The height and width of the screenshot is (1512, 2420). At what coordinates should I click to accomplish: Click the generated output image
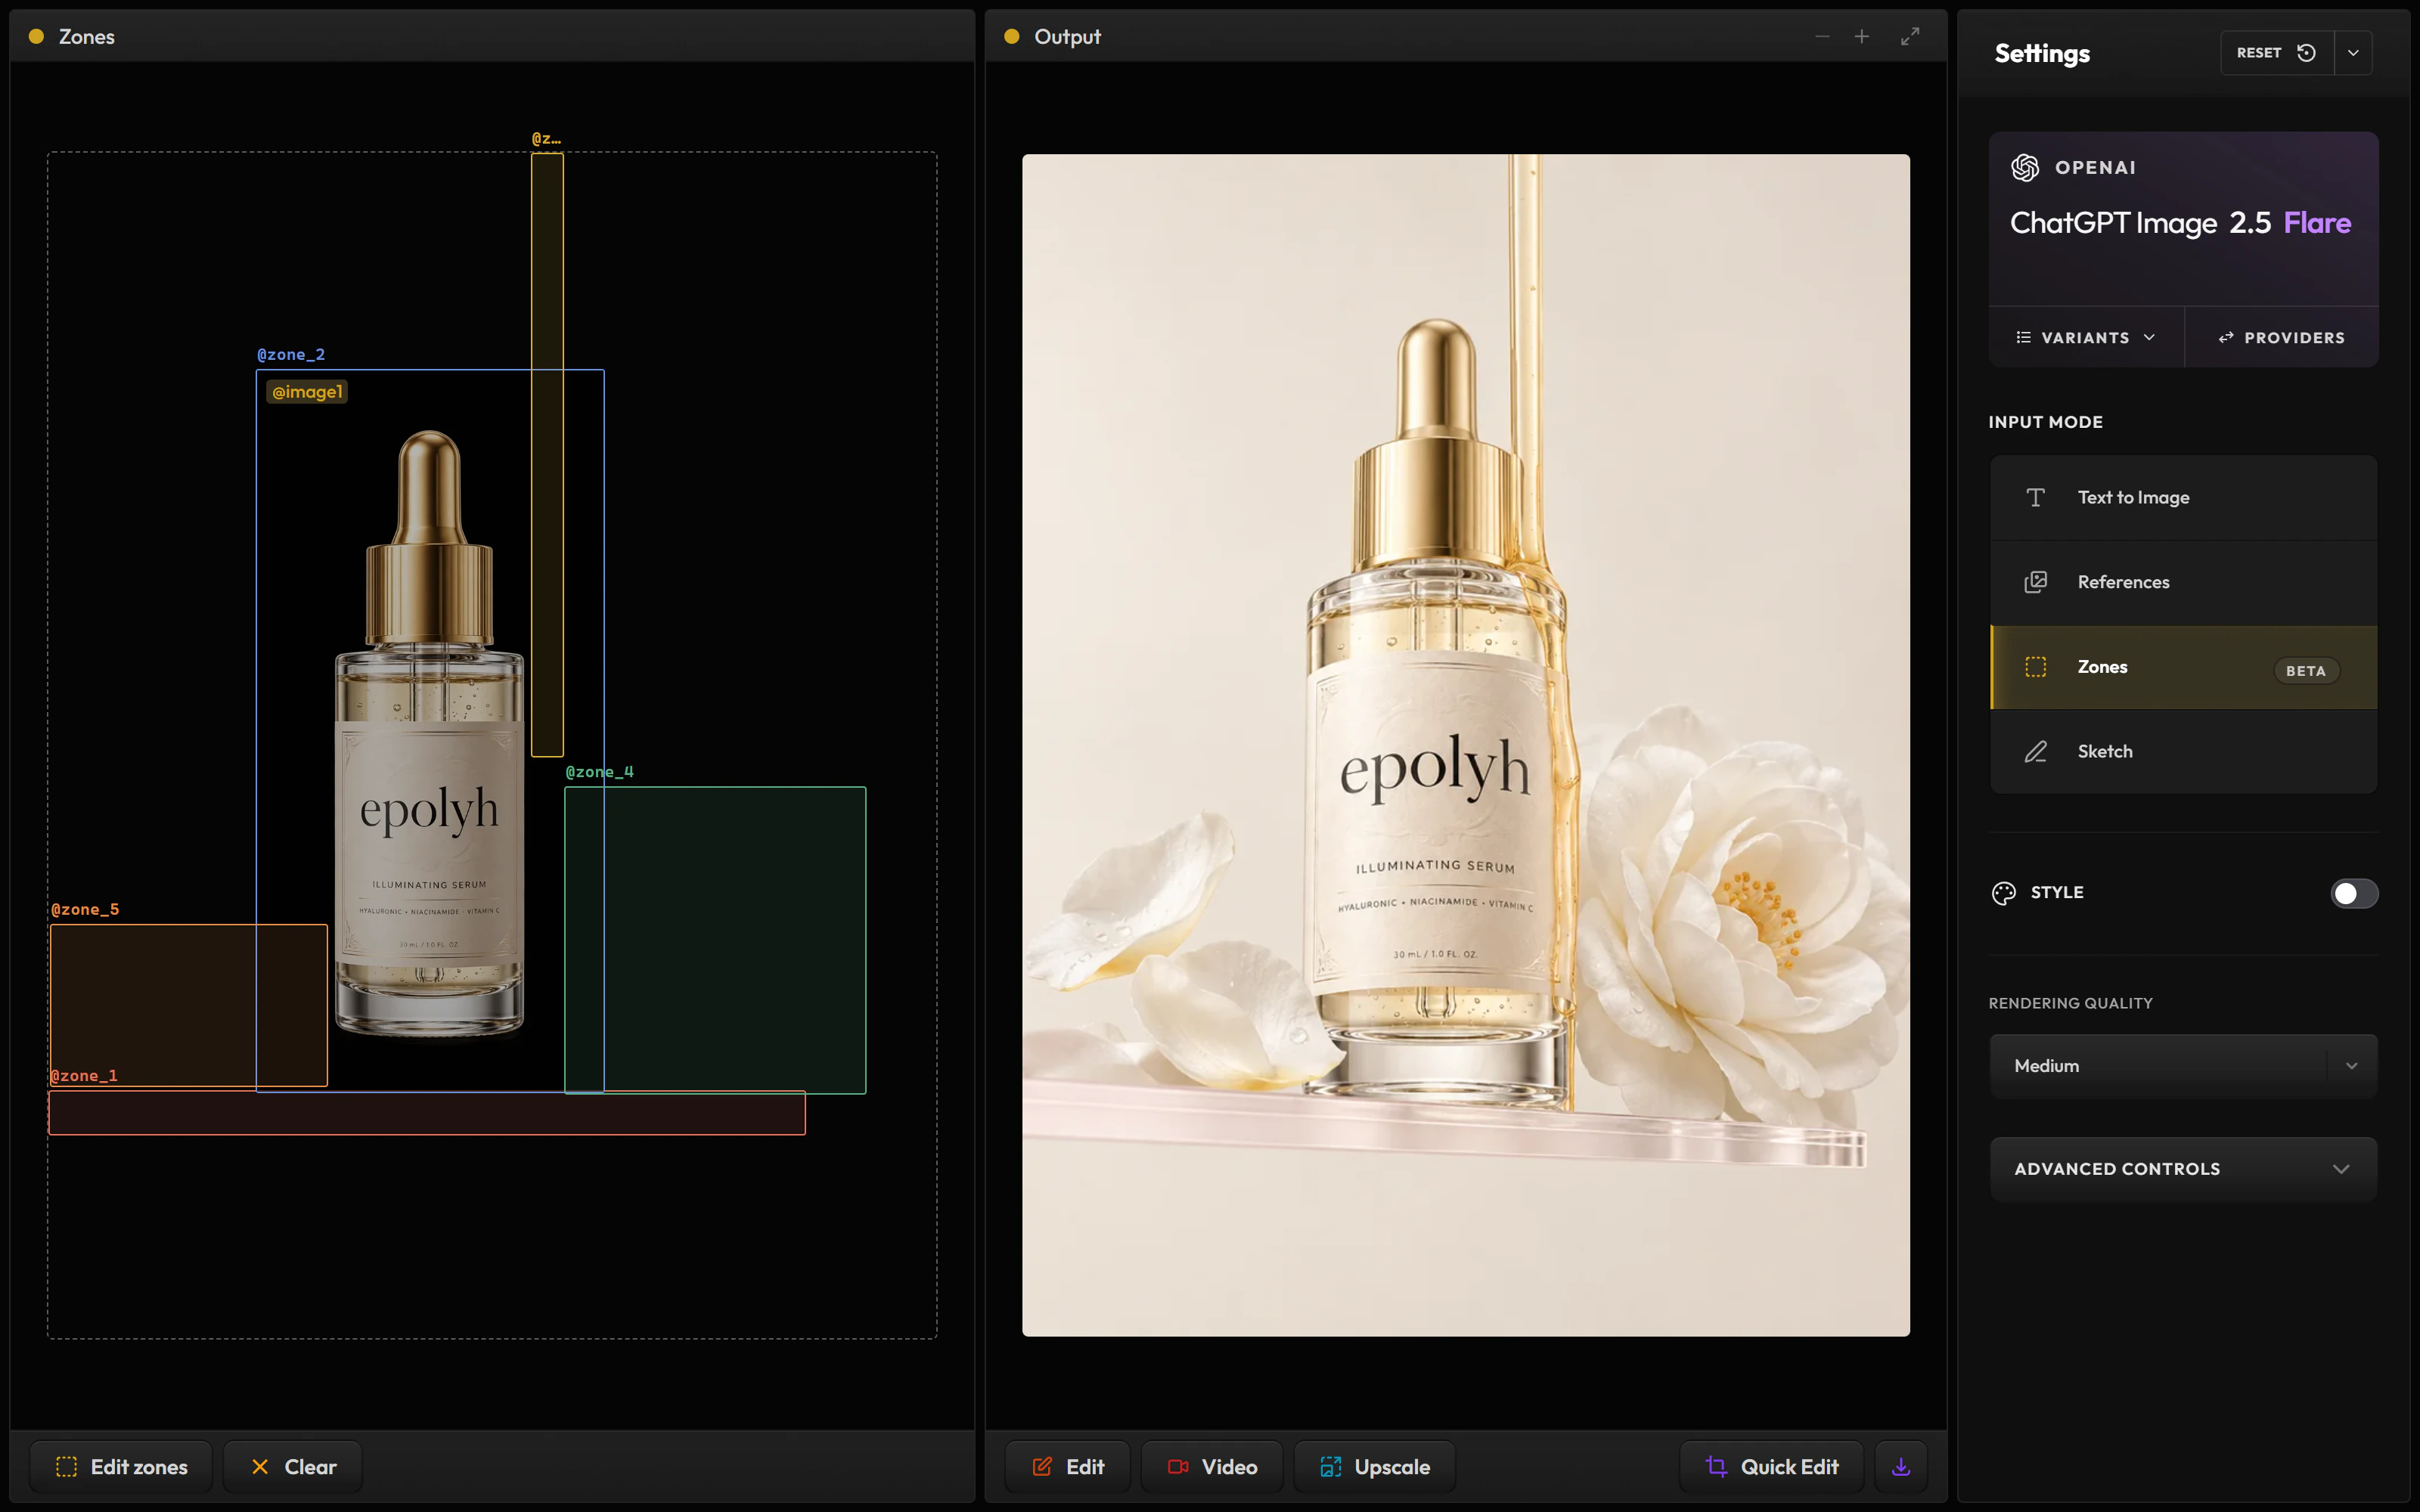[x=1465, y=745]
